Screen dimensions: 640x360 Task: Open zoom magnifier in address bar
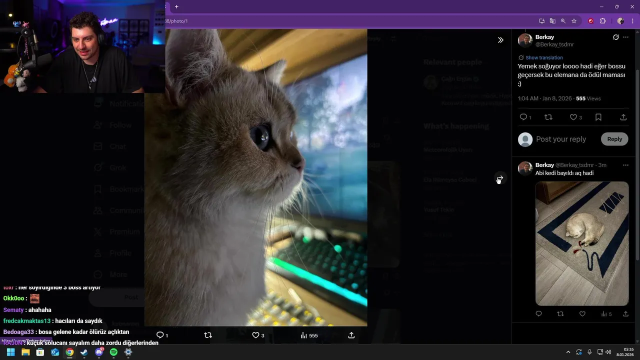pos(563,21)
